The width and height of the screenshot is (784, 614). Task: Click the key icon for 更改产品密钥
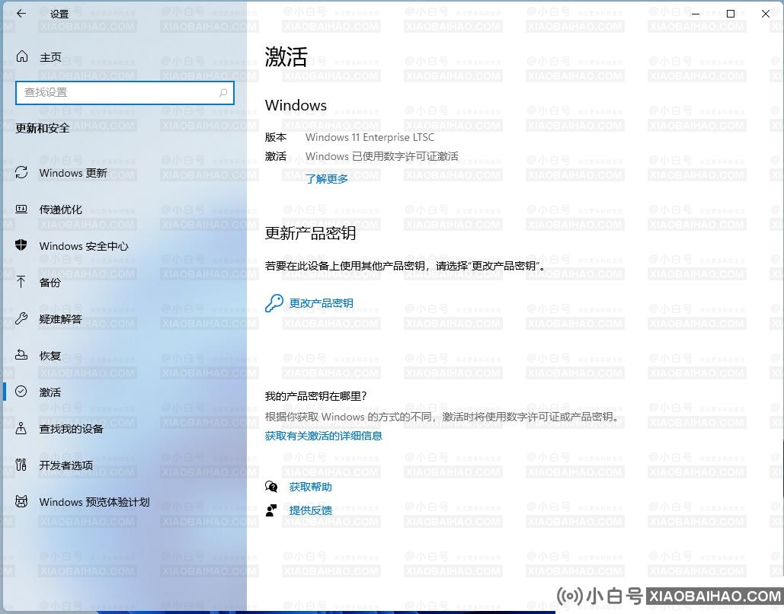click(274, 303)
